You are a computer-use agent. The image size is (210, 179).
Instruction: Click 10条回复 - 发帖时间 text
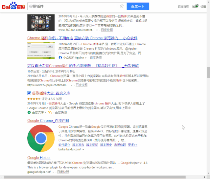point(51,71)
